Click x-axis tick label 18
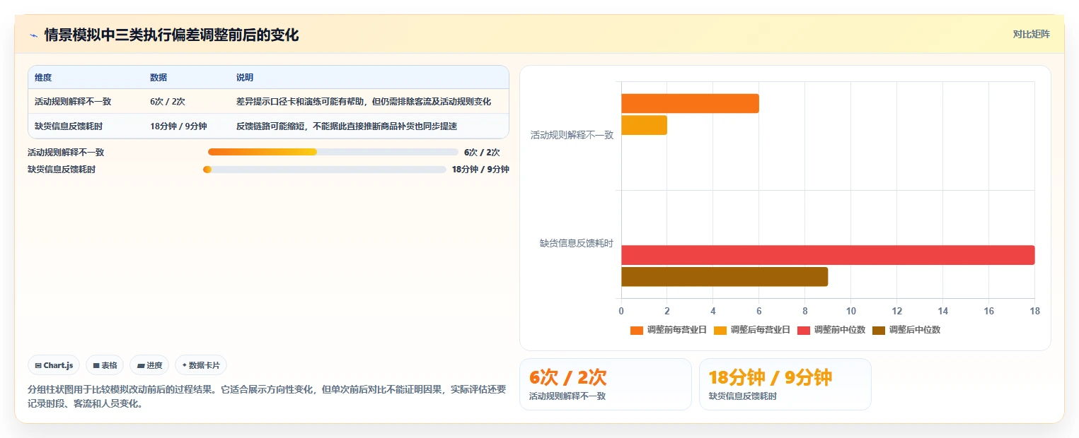The height and width of the screenshot is (438, 1079). click(x=1034, y=312)
